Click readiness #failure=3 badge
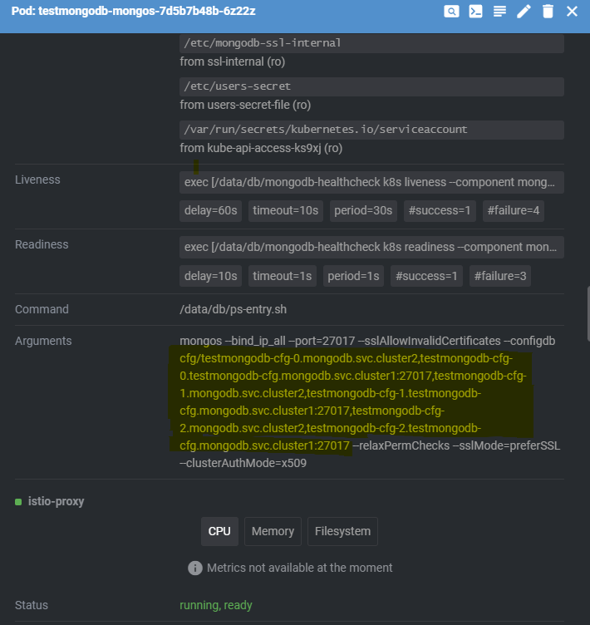Viewport: 590px width, 625px height. coord(500,276)
